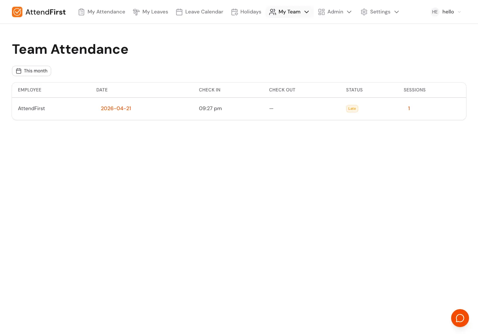This screenshot has height=336, width=478.
Task: Click the My Leaves palm tree icon
Action: coord(136,12)
